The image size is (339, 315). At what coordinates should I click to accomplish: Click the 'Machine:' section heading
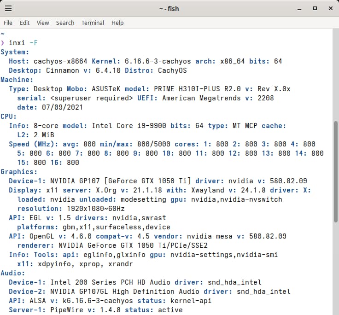(17, 80)
